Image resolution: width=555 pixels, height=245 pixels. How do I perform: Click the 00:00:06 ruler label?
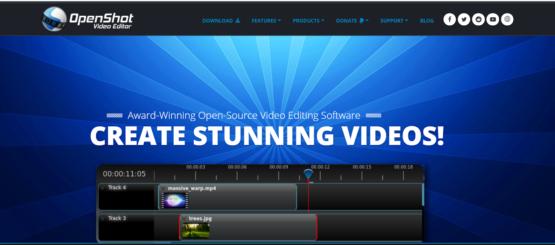point(237,167)
